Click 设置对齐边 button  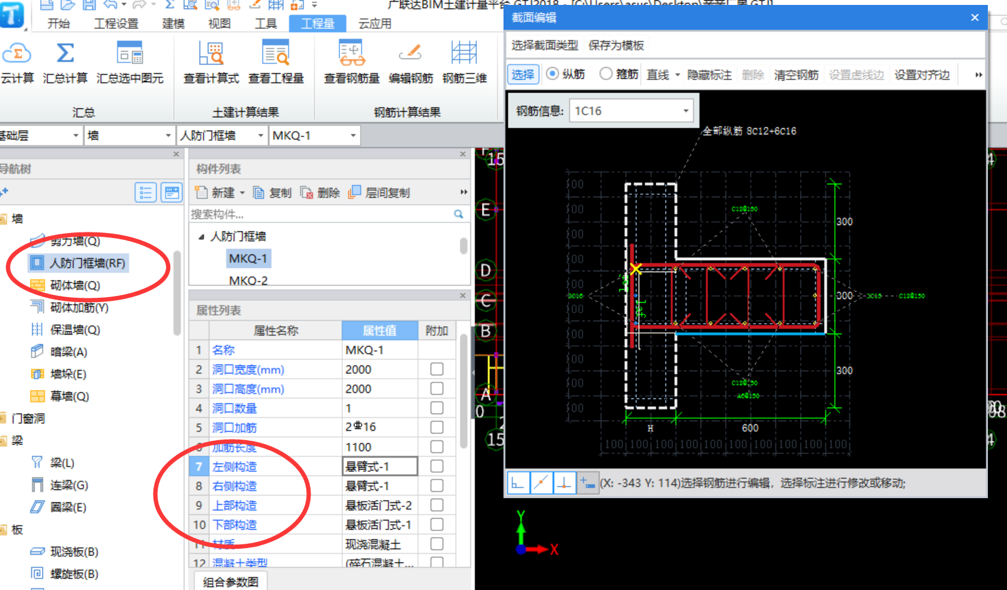tap(922, 75)
